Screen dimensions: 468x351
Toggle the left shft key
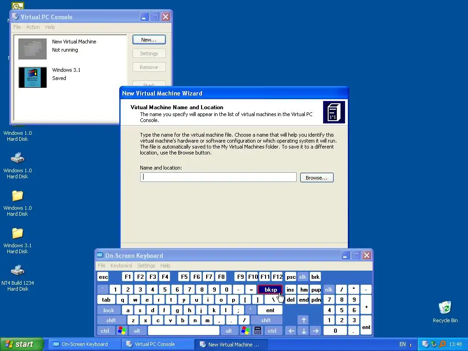click(x=111, y=320)
